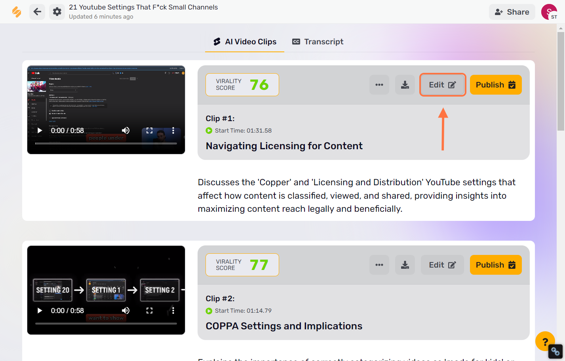Open fullscreen for Clip #2 video
The image size is (565, 361).
coord(149,311)
